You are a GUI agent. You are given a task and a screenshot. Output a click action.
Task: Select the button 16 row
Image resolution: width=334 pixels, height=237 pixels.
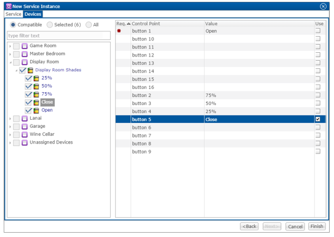[x=221, y=87]
